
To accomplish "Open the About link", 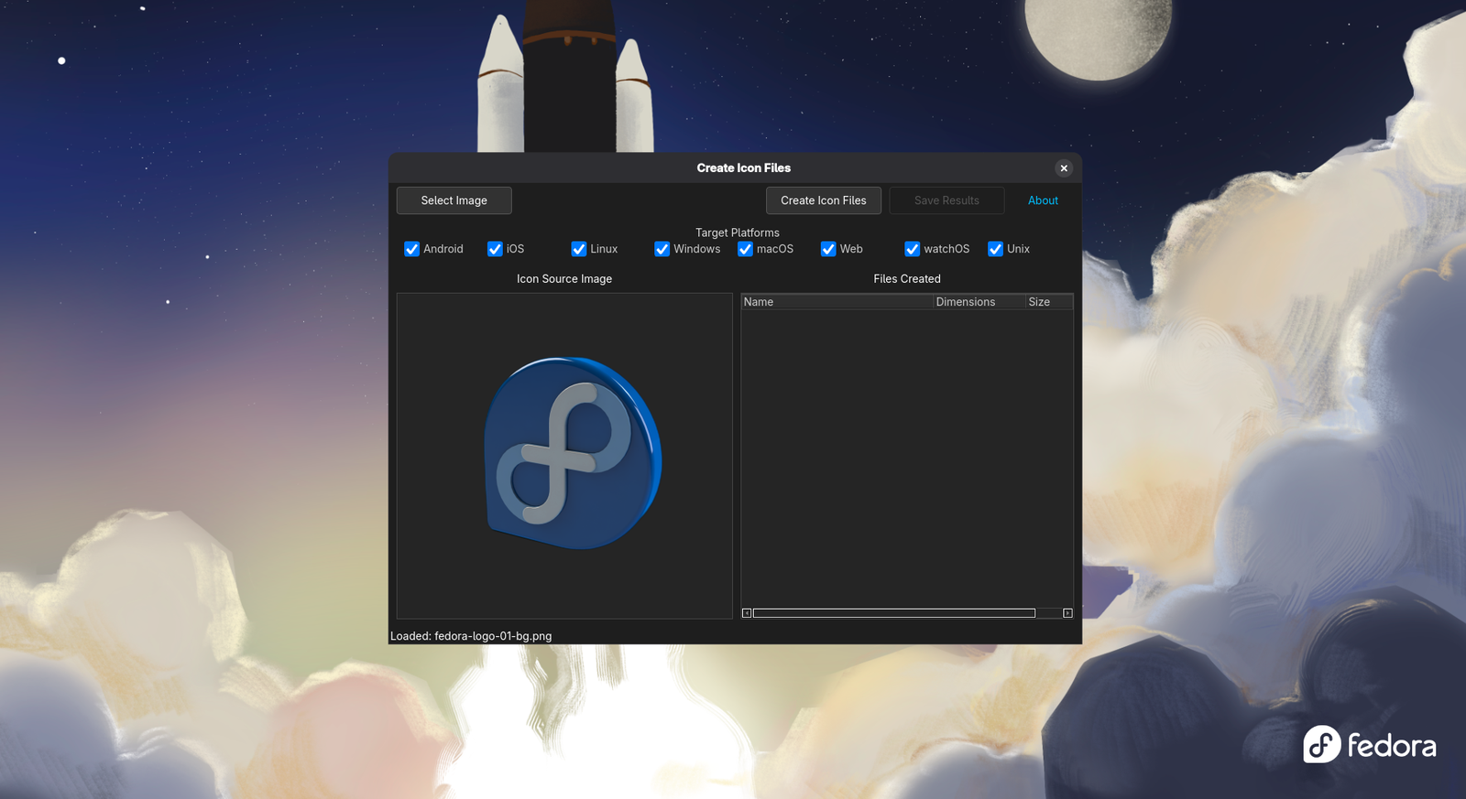I will (1043, 200).
